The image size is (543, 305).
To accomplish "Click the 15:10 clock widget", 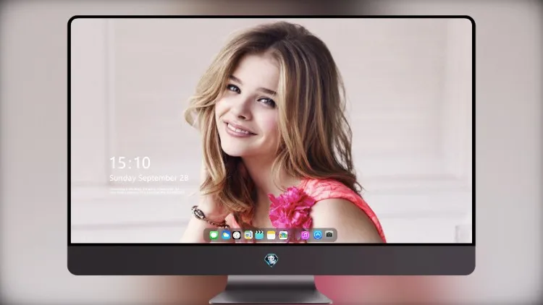I will coord(130,163).
